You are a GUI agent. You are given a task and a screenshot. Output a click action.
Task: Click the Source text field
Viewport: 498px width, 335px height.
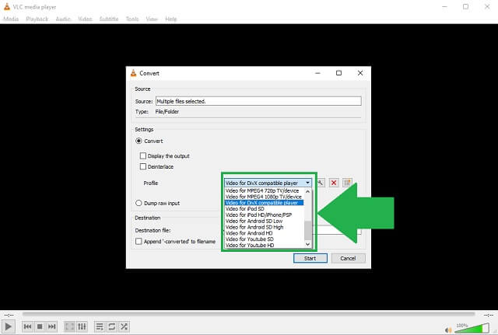[258, 101]
